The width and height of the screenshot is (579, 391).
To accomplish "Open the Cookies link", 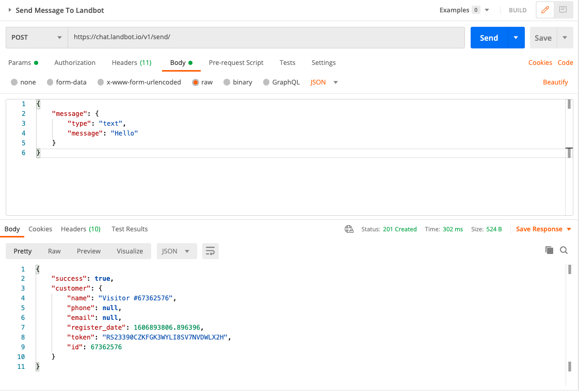I will click(x=540, y=63).
